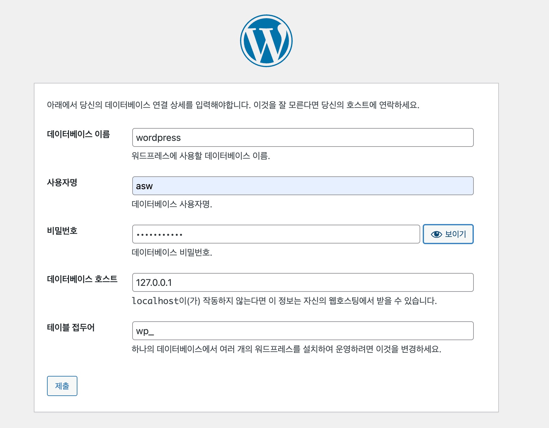Focus the 사용자명 field containing asw
The height and width of the screenshot is (428, 549).
[303, 186]
